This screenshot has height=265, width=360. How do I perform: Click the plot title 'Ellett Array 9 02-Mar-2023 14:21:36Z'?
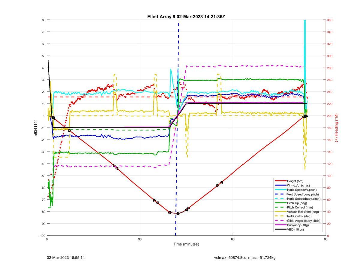tap(186, 17)
